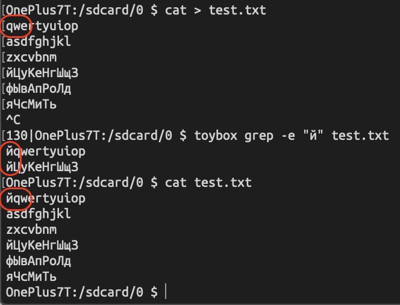This screenshot has width=400, height=305.
Task: Click the ^C interrupt marker
Action: tap(13, 120)
